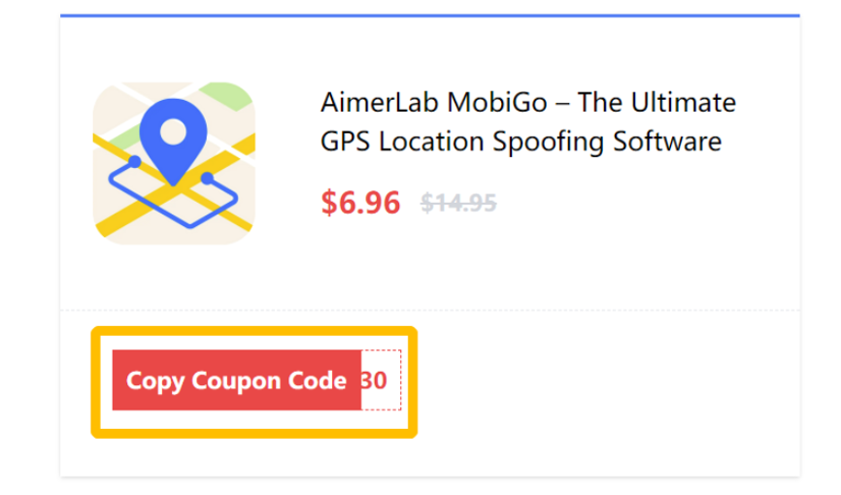The height and width of the screenshot is (495, 841).
Task: Click the blue top border of the coupon card
Action: point(430,16)
